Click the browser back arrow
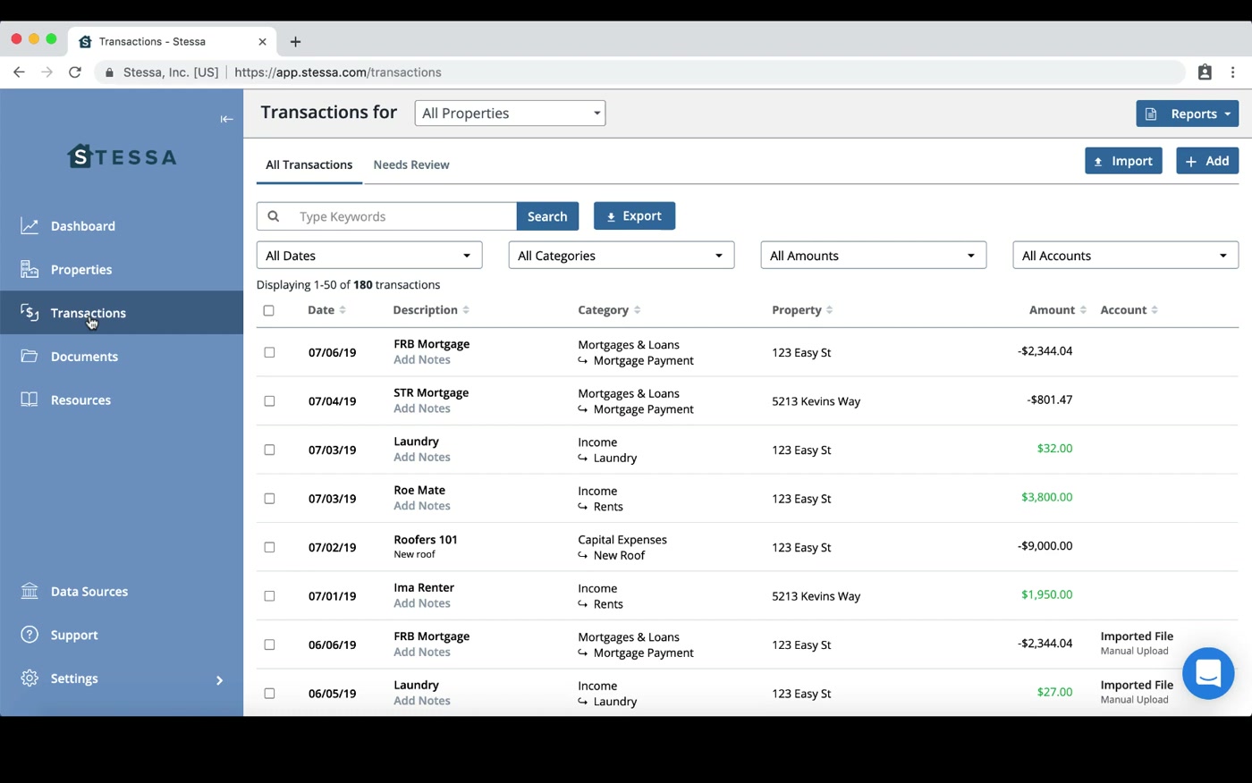Viewport: 1252px width, 783px height. (19, 72)
